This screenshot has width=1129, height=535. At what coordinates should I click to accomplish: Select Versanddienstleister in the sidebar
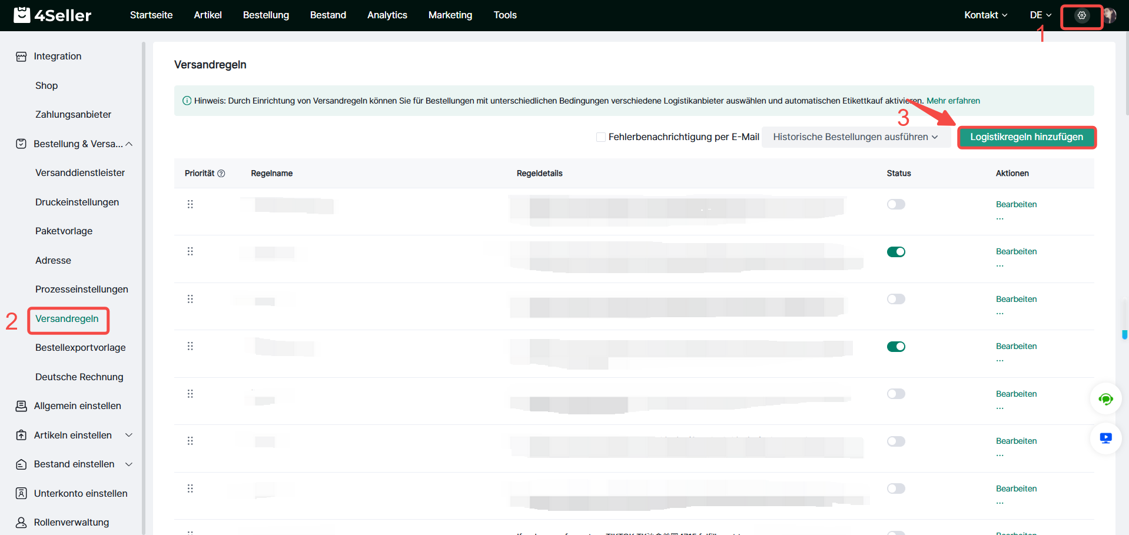click(x=80, y=173)
